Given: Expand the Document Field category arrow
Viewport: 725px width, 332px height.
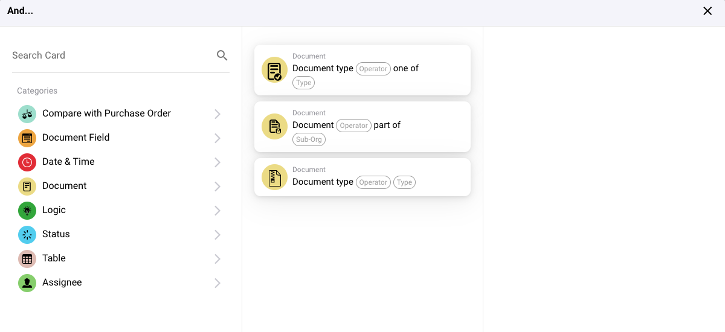Looking at the screenshot, I should [217, 138].
